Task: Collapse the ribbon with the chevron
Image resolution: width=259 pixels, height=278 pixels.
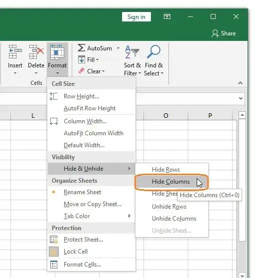Action: (240, 83)
